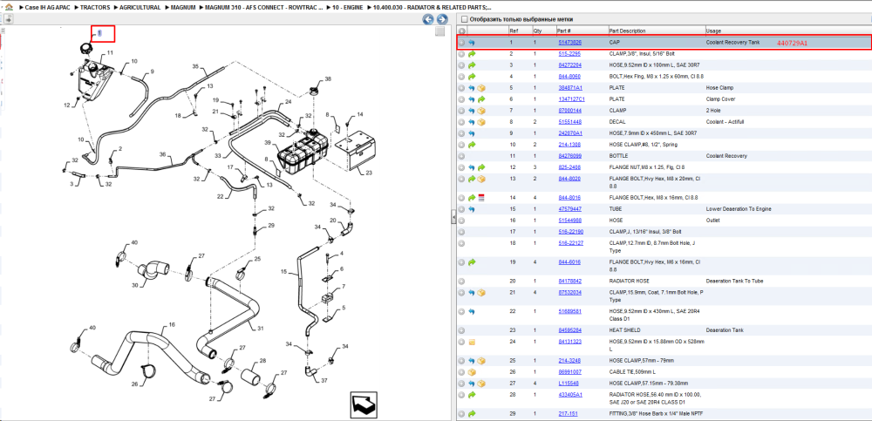Click blue arrow icon in row 51473826
This screenshot has width=872, height=421.
click(472, 42)
